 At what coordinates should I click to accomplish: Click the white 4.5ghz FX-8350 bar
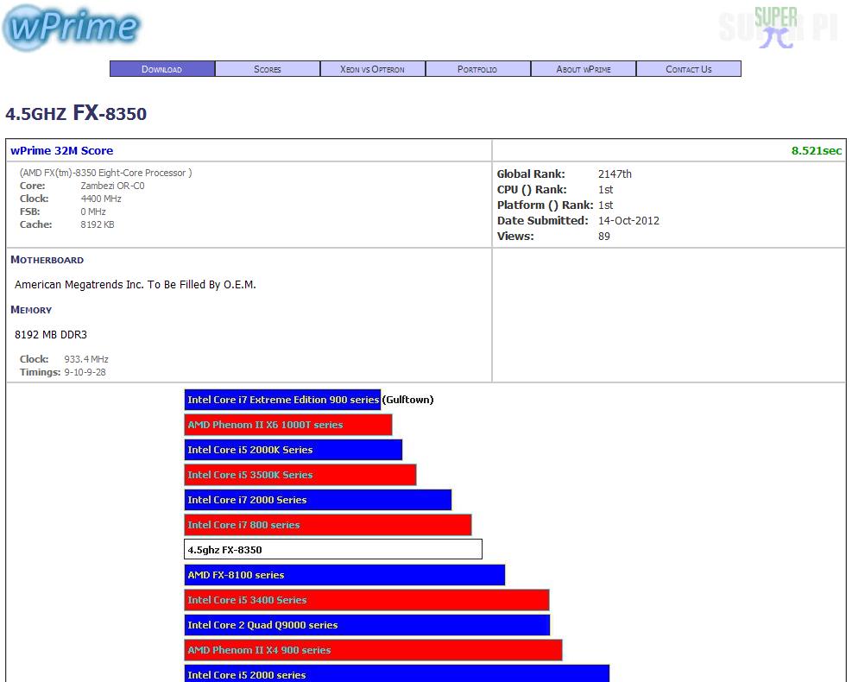333,550
